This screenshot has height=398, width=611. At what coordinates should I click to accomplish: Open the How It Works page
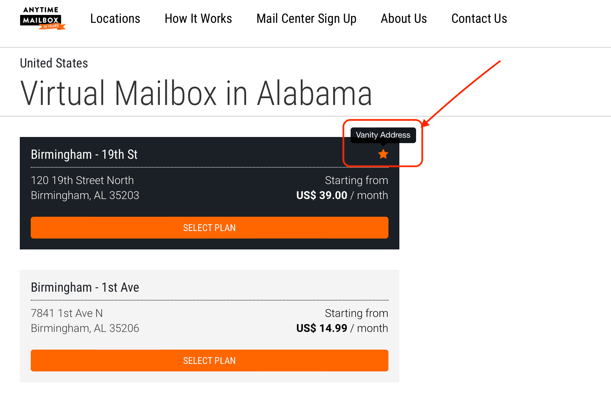198,18
